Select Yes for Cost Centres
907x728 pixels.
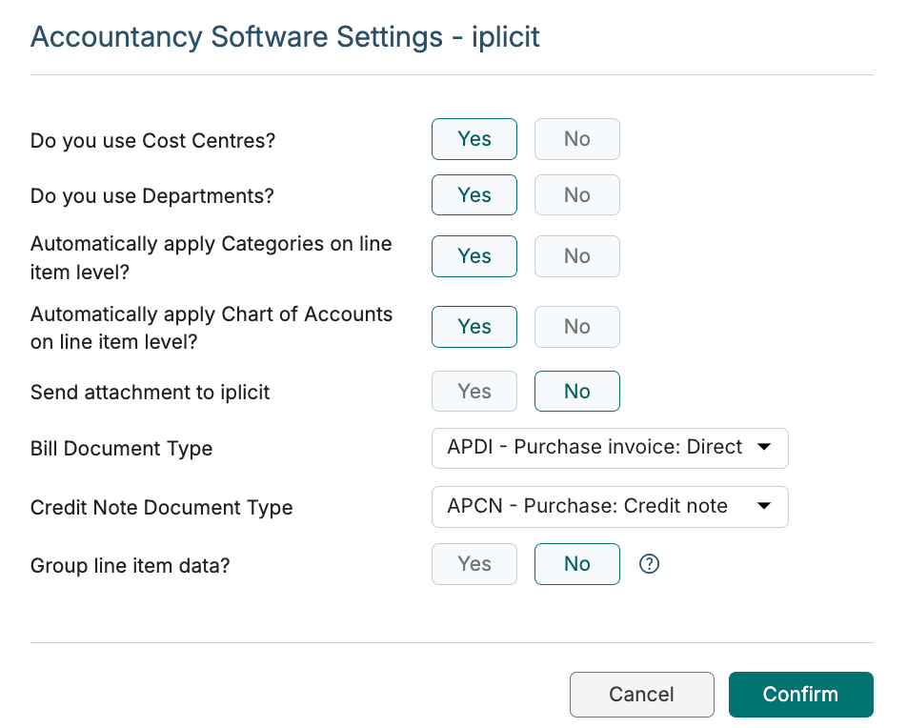point(474,139)
